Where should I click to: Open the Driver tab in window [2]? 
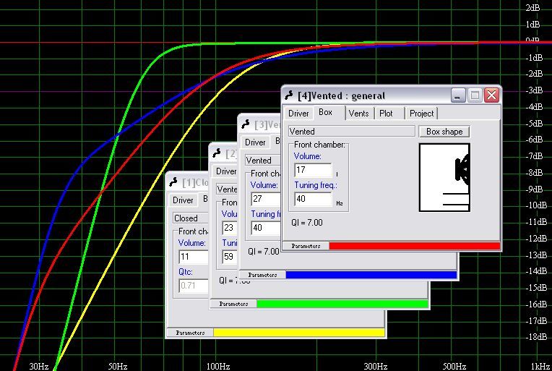(x=225, y=171)
